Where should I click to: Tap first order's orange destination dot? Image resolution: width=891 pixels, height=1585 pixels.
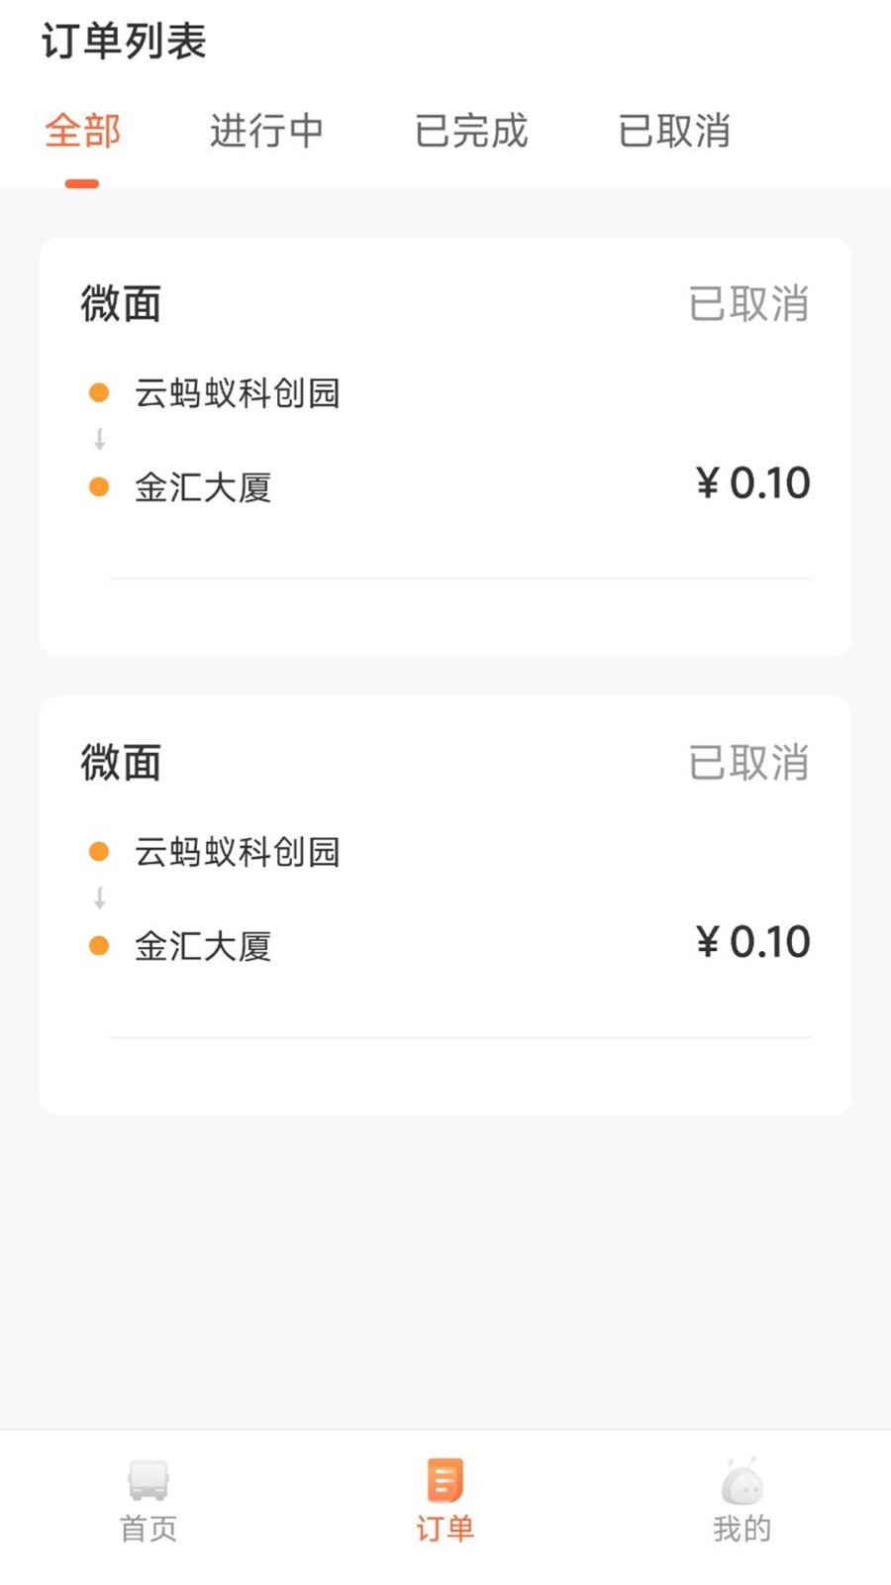pos(99,486)
